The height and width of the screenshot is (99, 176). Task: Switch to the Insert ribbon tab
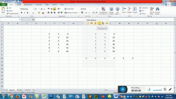click(x=19, y=5)
